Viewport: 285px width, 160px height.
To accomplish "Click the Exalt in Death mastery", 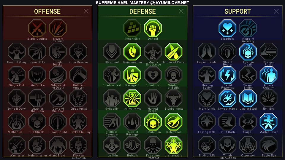I will point(248,52).
